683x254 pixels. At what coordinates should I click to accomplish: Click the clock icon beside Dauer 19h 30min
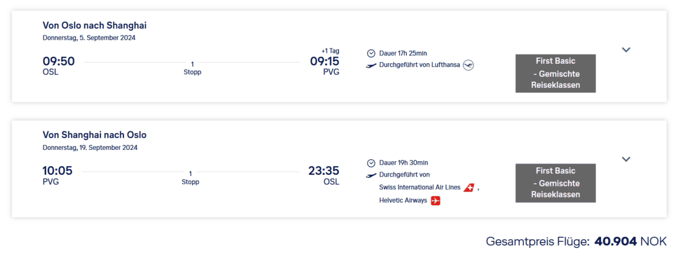tap(371, 163)
